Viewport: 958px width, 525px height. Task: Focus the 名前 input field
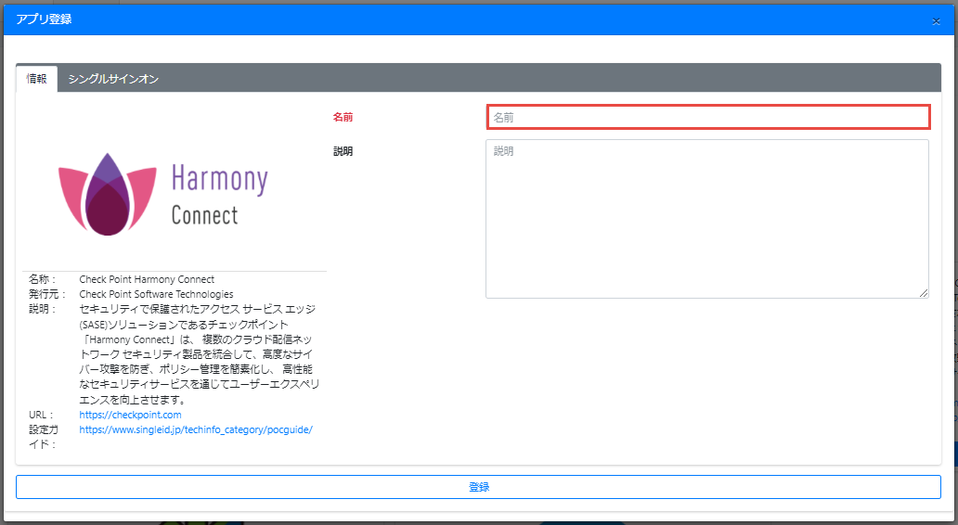click(x=707, y=117)
